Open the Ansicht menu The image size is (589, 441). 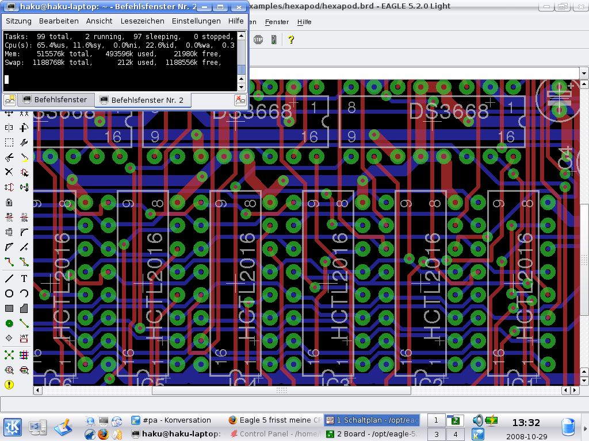(x=99, y=21)
